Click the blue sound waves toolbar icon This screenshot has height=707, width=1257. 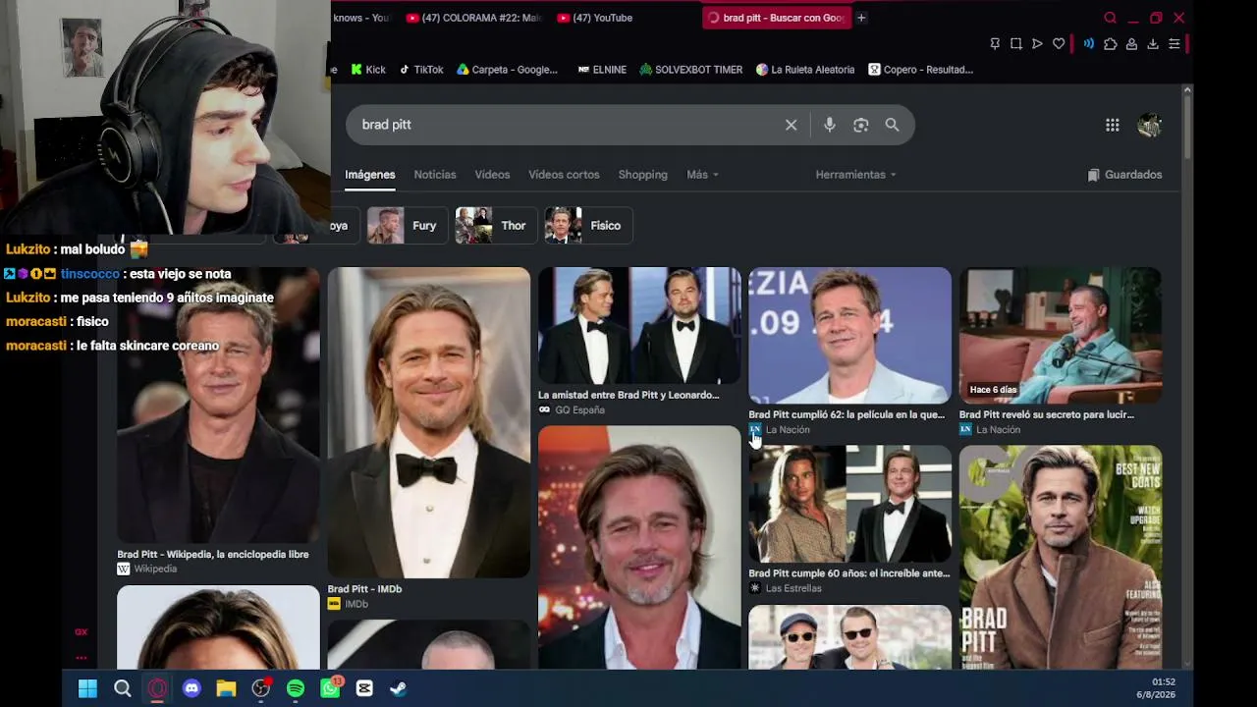click(x=1089, y=44)
